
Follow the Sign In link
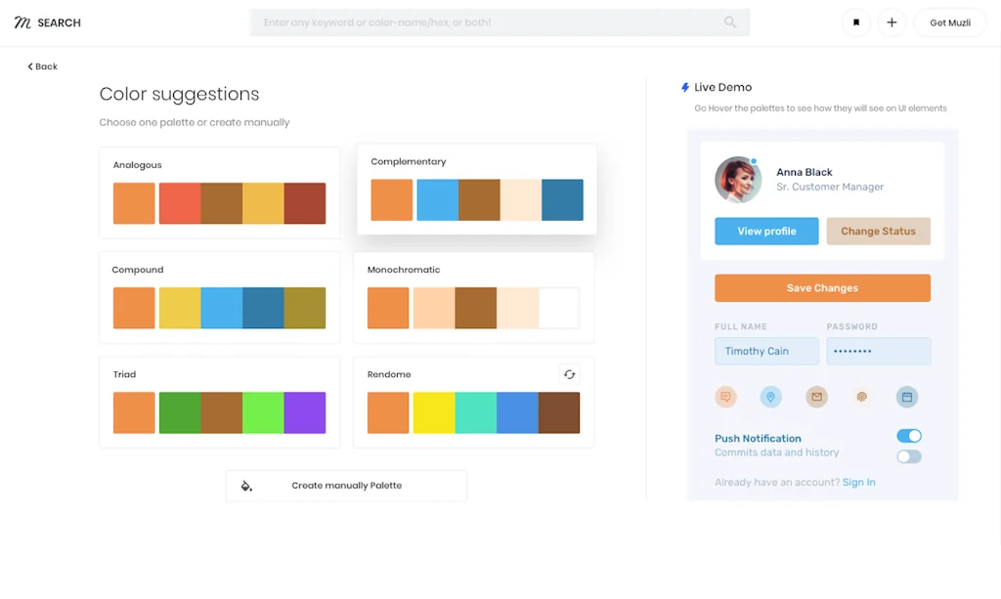[x=858, y=483]
